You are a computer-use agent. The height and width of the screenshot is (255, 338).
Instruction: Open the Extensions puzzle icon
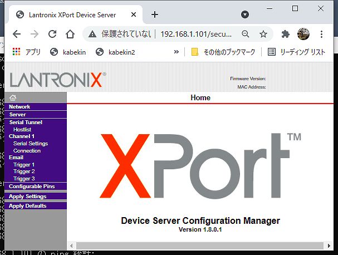point(286,34)
